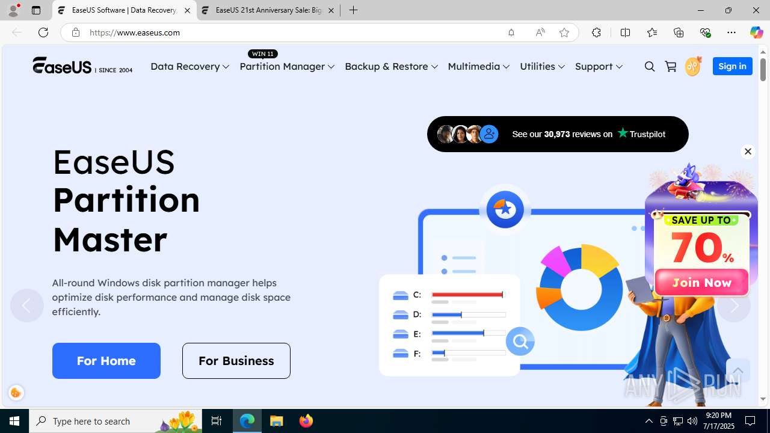770x433 pixels.
Task: Show hidden system tray icons
Action: point(648,421)
